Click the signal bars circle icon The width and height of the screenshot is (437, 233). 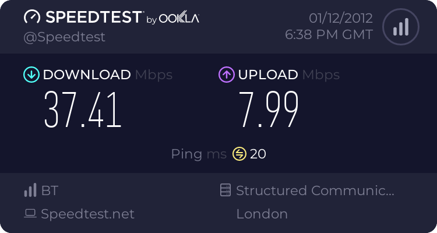400,26
